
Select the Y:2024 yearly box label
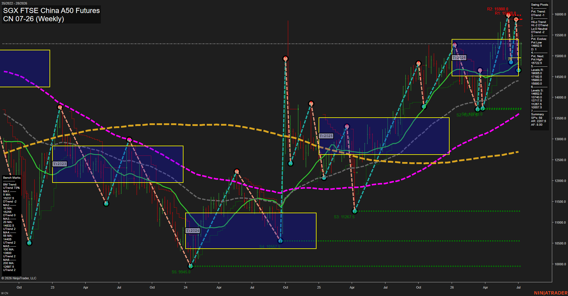pyautogui.click(x=193, y=230)
